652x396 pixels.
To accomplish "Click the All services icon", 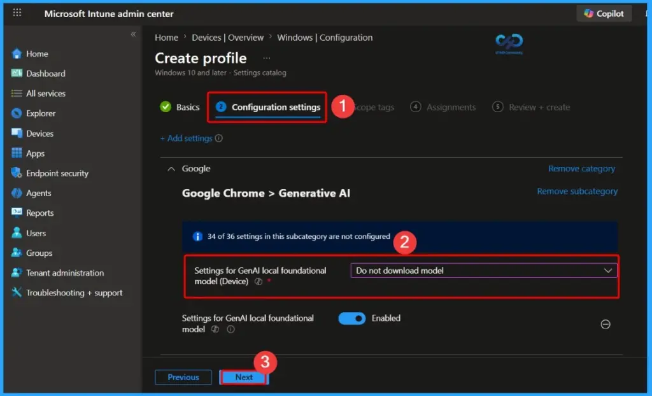I will coord(17,93).
